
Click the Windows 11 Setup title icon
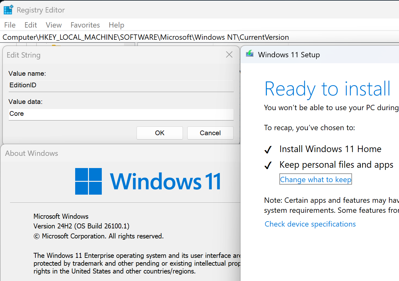click(x=250, y=54)
